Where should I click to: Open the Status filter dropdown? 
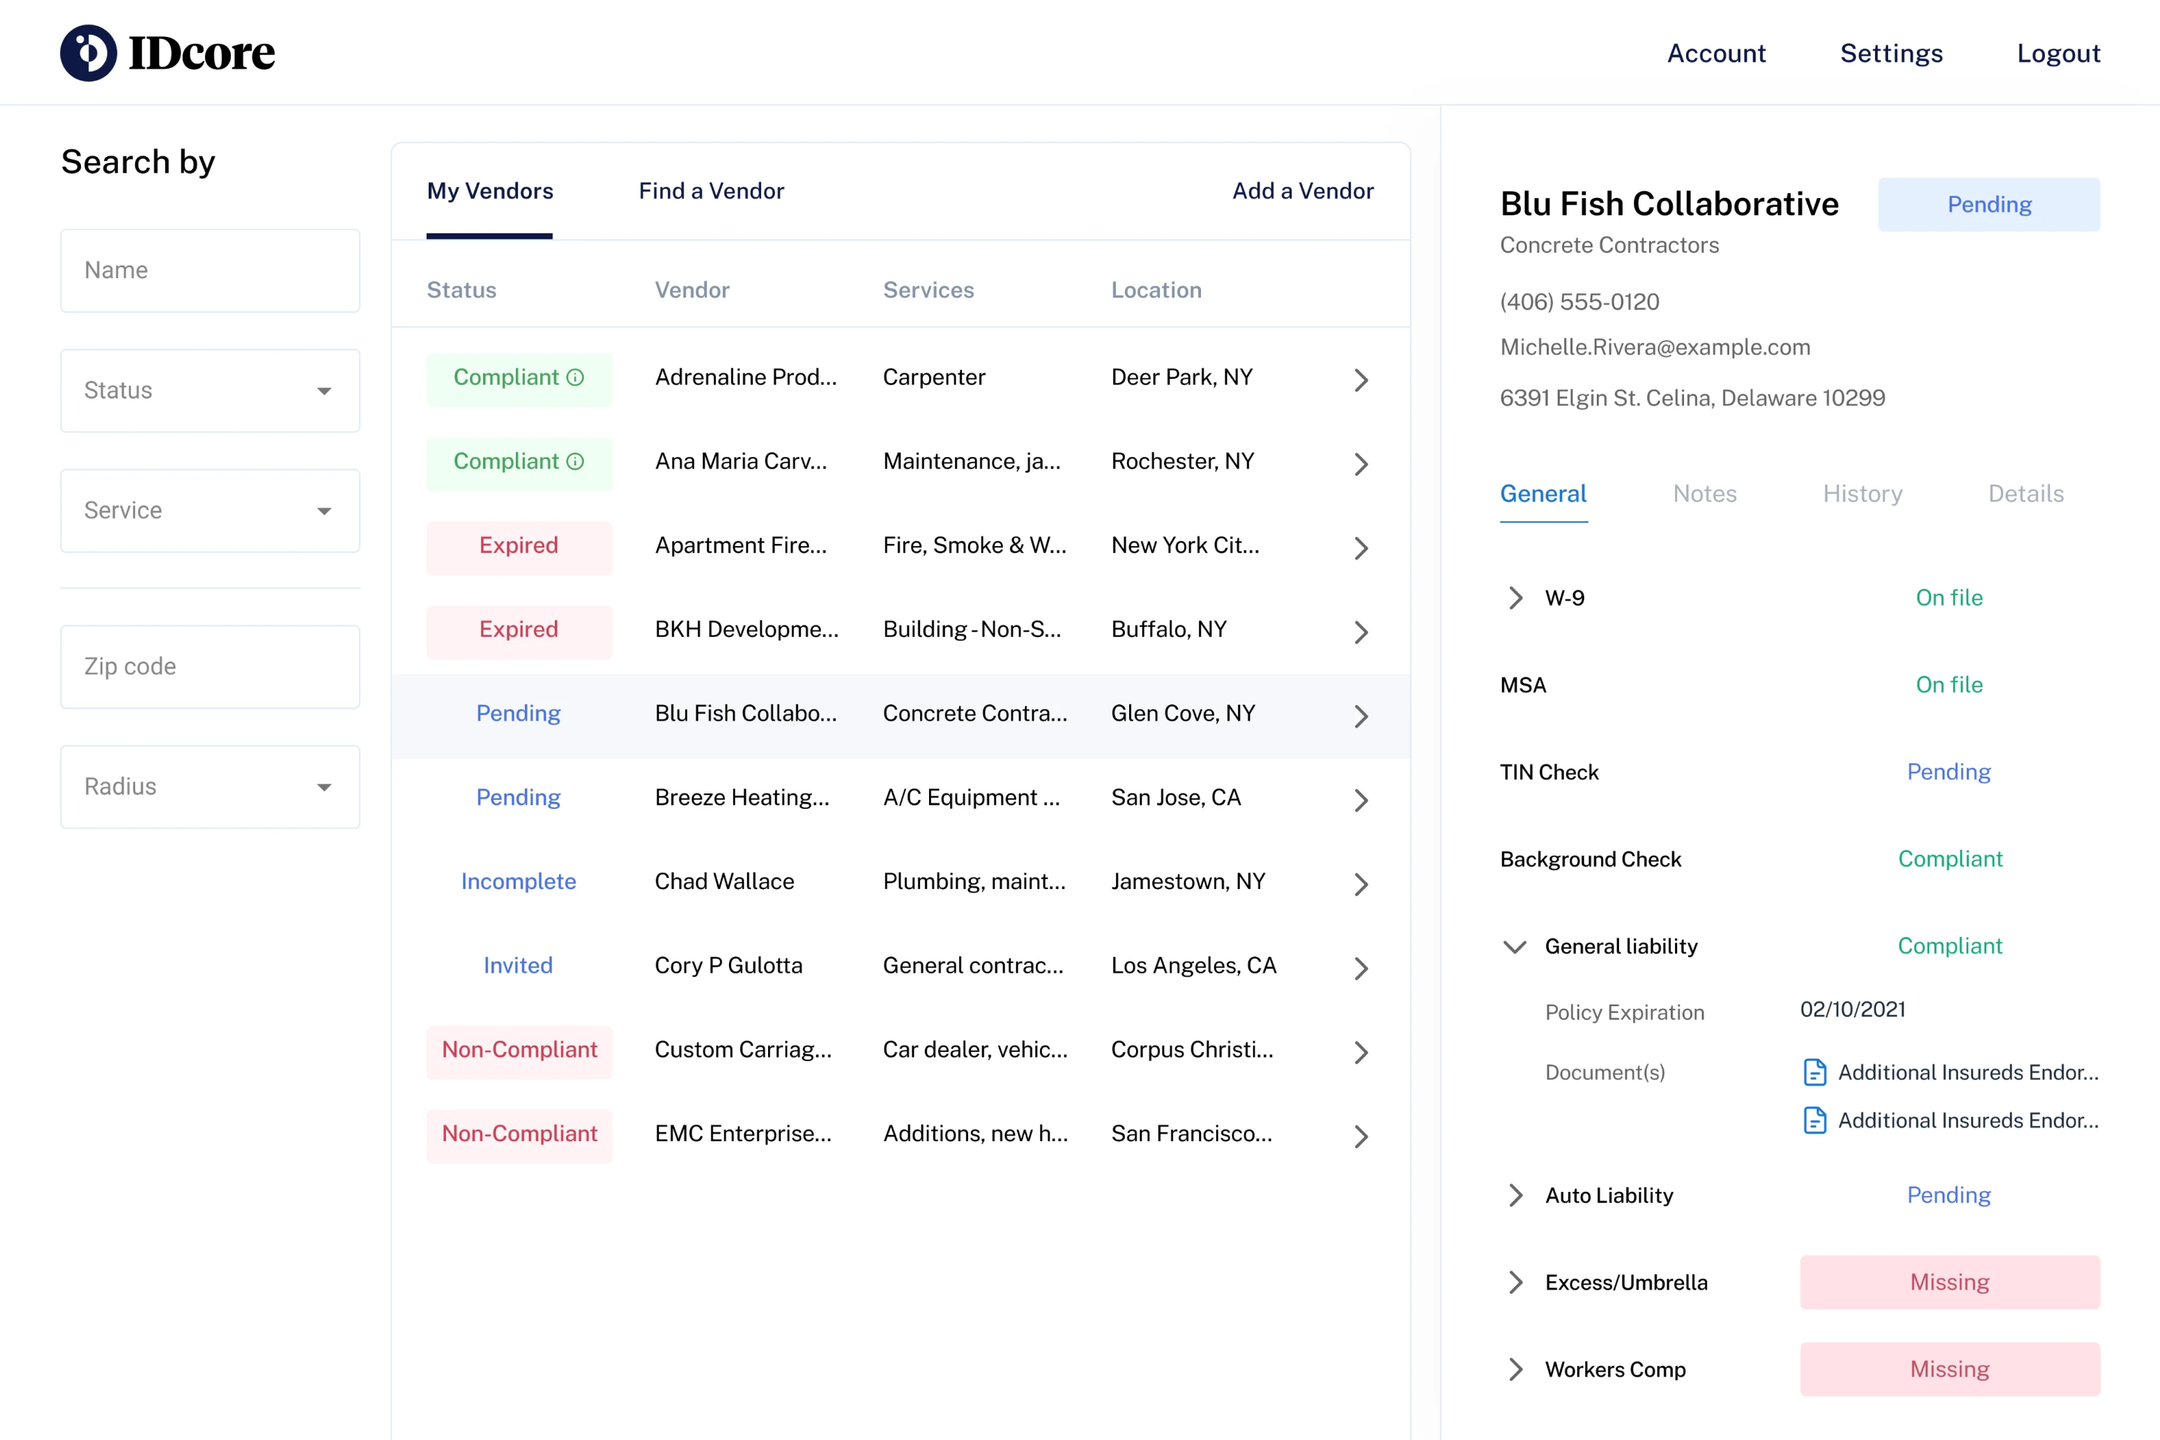[210, 390]
